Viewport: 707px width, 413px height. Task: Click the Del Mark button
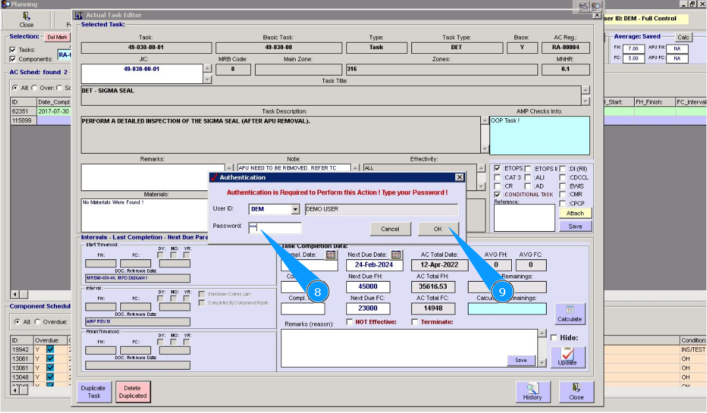57,37
